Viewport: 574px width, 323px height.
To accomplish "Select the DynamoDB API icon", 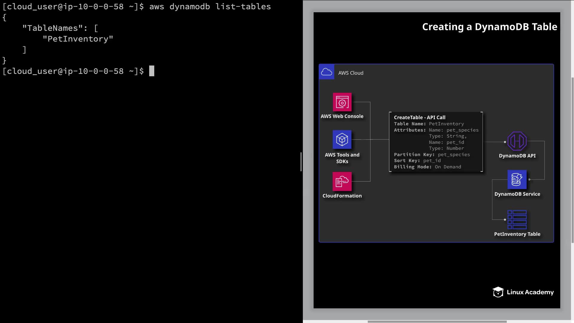I will point(517,141).
